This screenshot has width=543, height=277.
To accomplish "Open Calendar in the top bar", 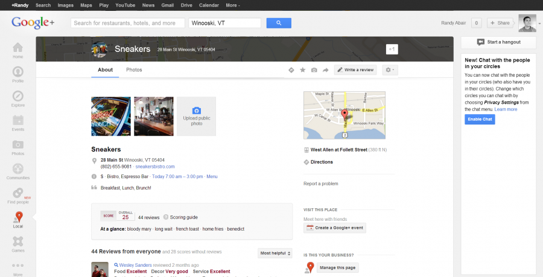I will coord(209,5).
